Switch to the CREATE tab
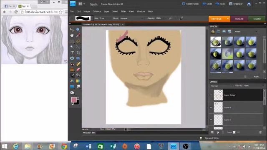This screenshot has height=150, width=267. click(x=239, y=19)
